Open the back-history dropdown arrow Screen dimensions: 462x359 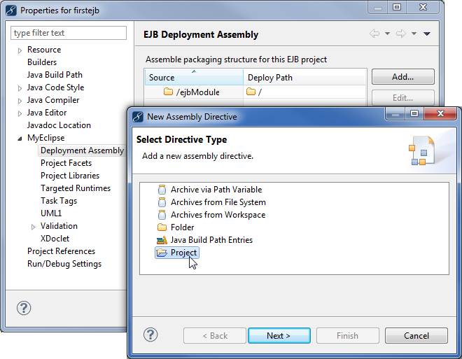pyautogui.click(x=388, y=34)
